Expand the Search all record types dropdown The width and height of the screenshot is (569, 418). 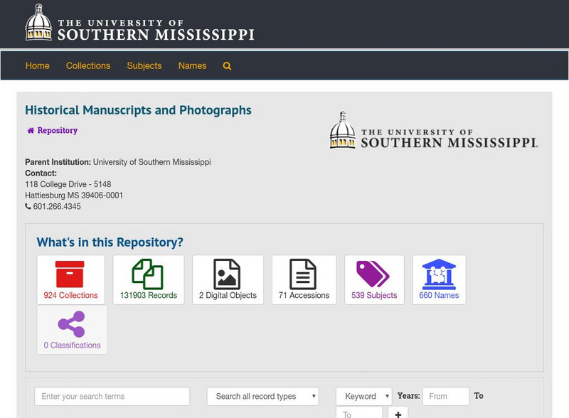pyautogui.click(x=262, y=396)
